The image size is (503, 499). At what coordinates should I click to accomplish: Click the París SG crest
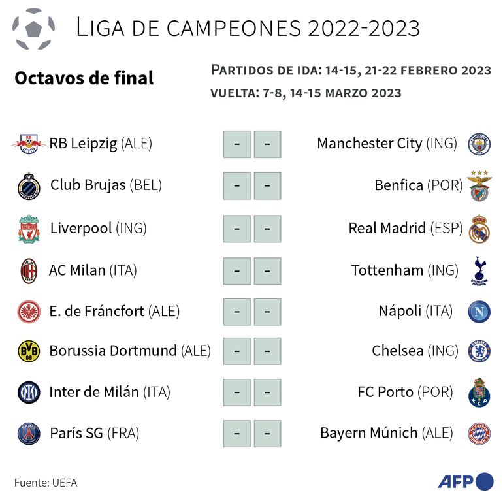point(29,434)
